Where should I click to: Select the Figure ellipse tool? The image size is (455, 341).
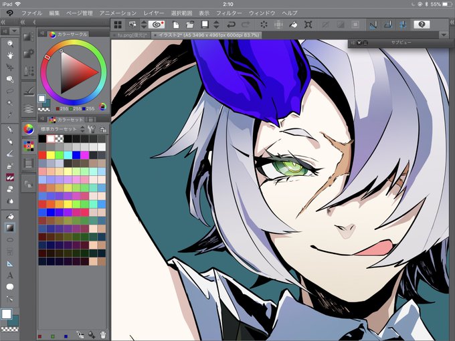coord(10,240)
